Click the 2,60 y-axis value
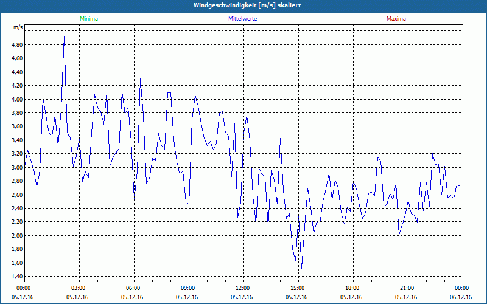 tap(16, 195)
